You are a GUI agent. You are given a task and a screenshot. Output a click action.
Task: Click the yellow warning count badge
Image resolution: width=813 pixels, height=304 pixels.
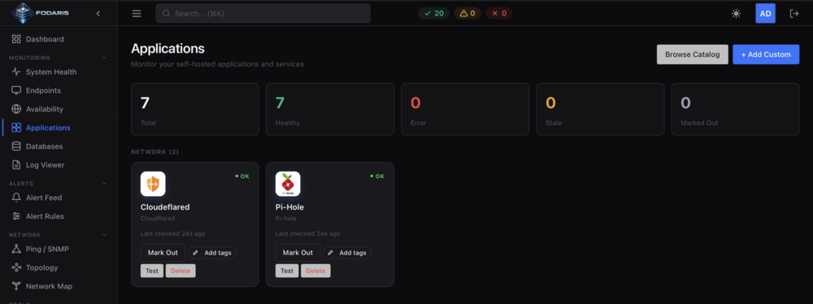click(467, 14)
